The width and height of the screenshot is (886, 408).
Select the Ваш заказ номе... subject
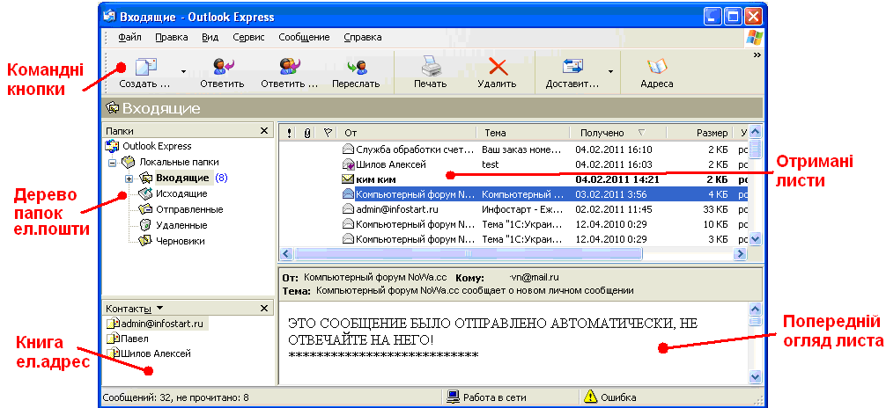[522, 149]
